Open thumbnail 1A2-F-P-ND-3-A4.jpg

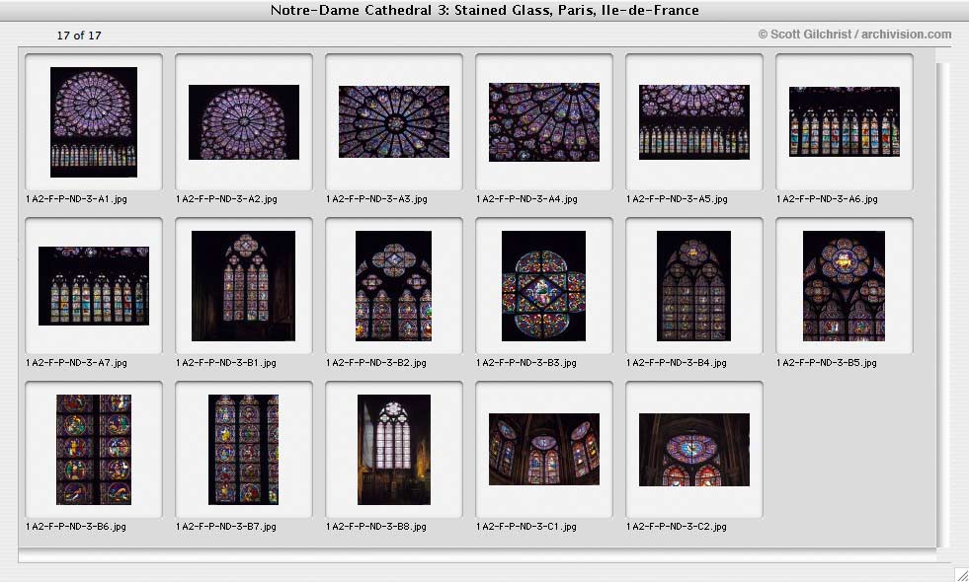pos(544,122)
